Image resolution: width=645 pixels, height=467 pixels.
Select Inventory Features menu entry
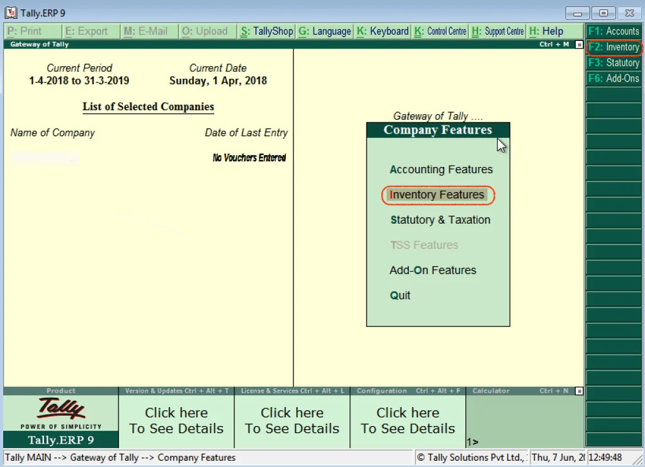point(437,195)
